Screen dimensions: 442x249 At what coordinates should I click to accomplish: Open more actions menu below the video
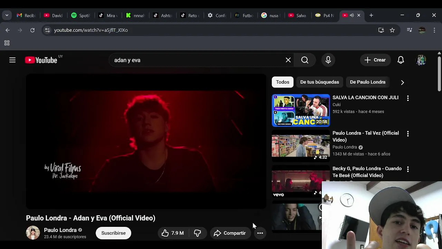click(x=260, y=233)
